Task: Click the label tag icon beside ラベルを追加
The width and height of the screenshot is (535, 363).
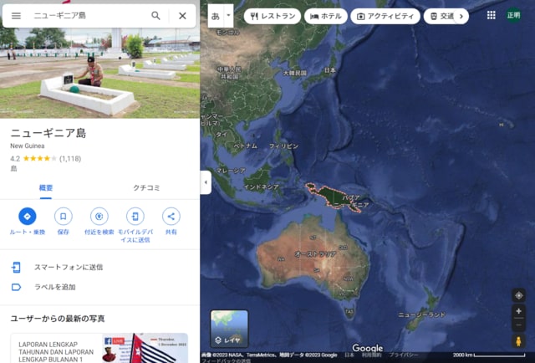Action: (x=16, y=287)
